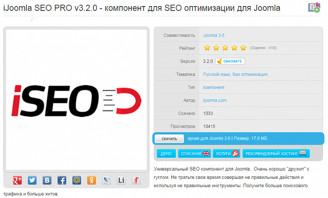Viewport: 328px width, 198px height.
Task: Open the УСЛУГИ services button
Action: tap(227, 154)
